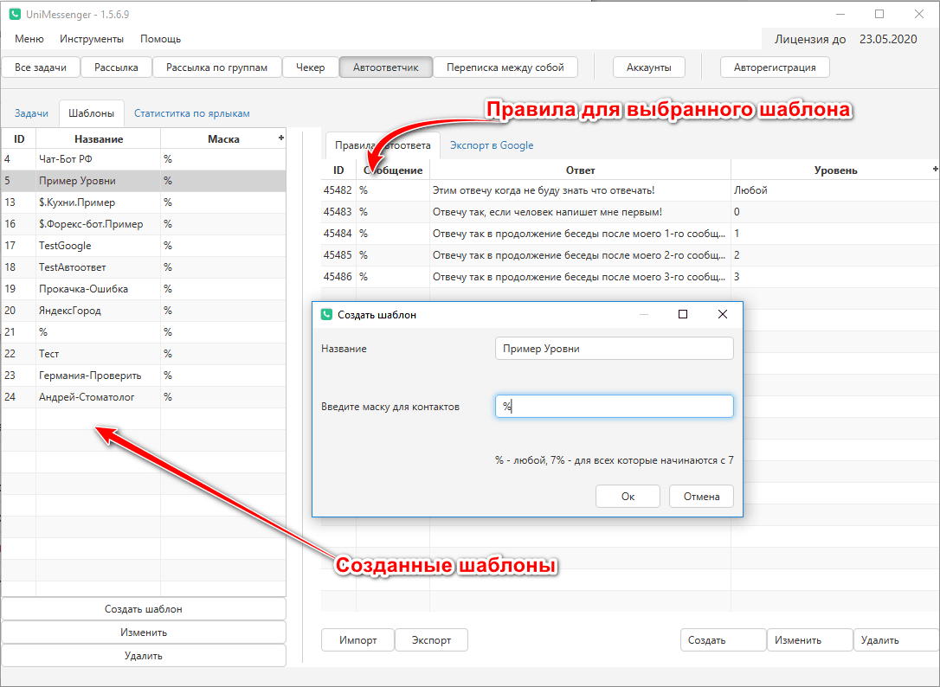Select the Германия-Проверить template row
Image resolution: width=940 pixels, height=687 pixels.
click(x=144, y=376)
